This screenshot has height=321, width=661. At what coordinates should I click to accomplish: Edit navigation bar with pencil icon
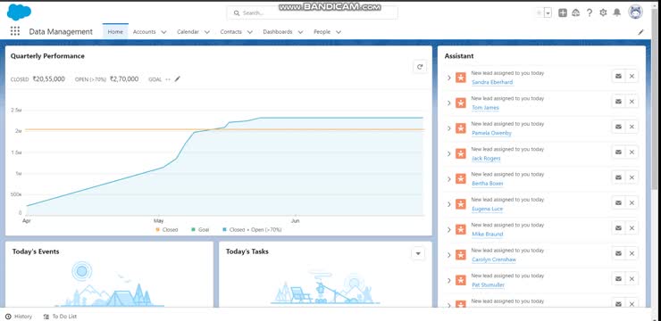[x=640, y=32]
